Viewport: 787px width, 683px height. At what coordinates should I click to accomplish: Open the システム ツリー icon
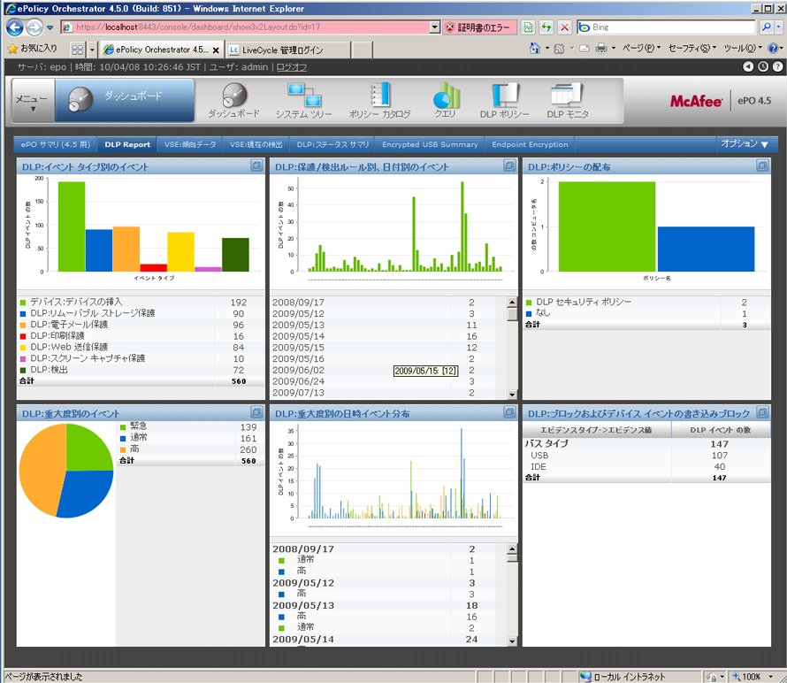303,101
